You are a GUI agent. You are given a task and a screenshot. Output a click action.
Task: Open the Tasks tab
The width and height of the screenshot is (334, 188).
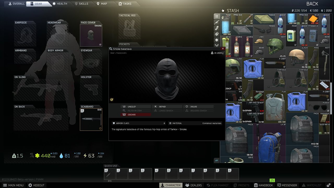tap(125, 4)
